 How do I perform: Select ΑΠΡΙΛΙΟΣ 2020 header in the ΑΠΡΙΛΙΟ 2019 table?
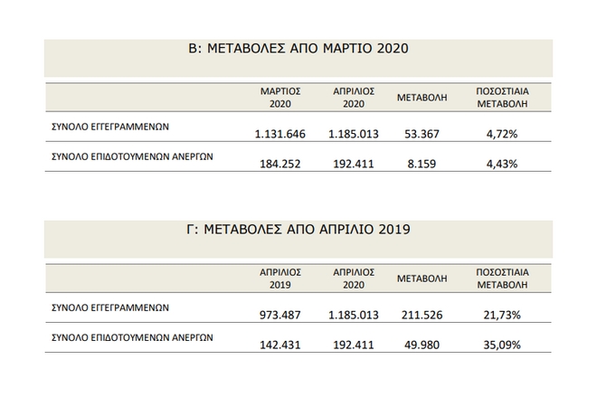(355, 278)
